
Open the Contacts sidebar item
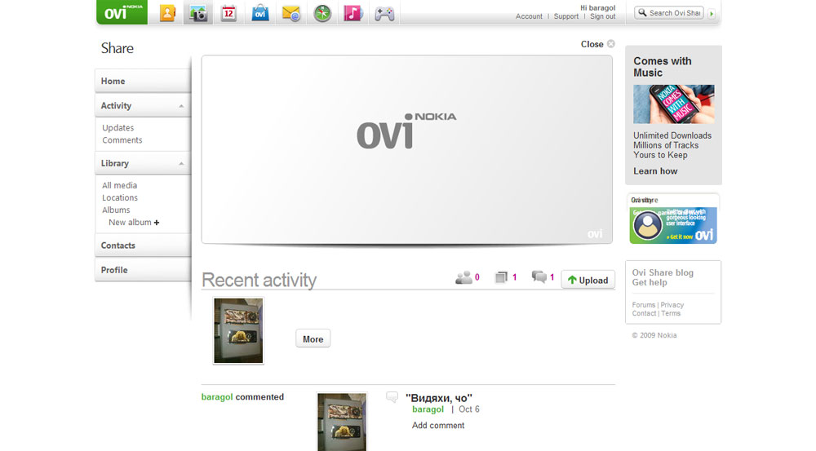[x=143, y=245]
